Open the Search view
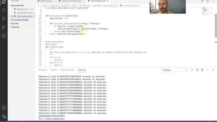This screenshot has width=217, height=122. tap(4, 10)
